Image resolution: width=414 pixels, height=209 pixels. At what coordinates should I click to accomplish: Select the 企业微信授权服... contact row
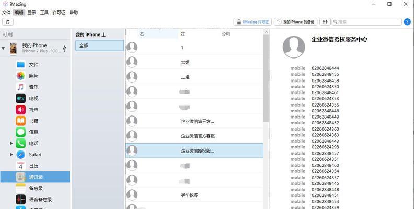pyautogui.click(x=194, y=150)
